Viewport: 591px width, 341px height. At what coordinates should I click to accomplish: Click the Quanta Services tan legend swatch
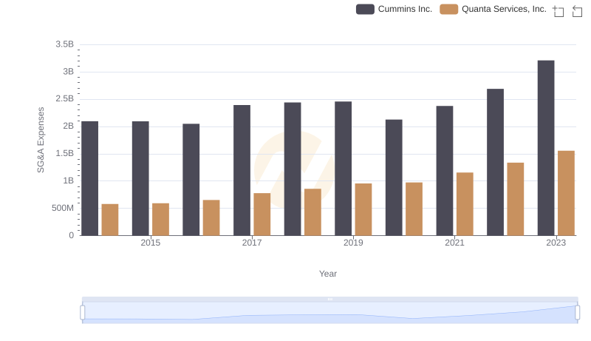pos(449,9)
